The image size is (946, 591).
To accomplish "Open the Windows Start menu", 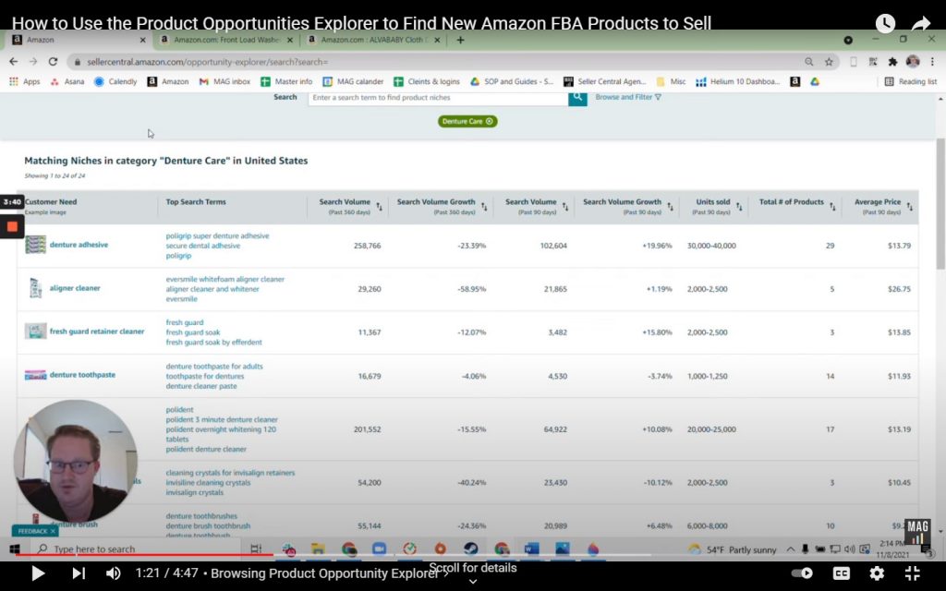I will [x=15, y=549].
